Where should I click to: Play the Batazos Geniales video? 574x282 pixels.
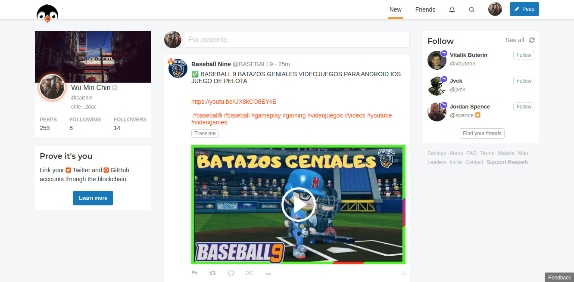click(298, 205)
